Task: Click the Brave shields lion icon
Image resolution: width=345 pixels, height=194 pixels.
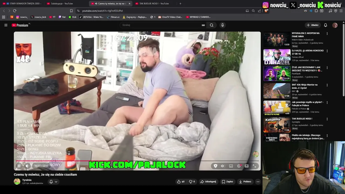Action: pyautogui.click(x=266, y=11)
